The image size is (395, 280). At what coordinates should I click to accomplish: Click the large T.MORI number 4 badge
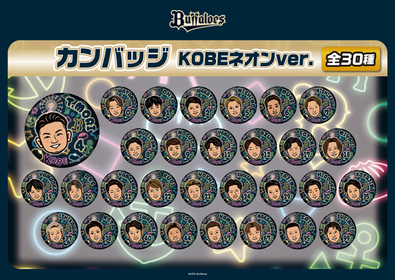(x=62, y=130)
